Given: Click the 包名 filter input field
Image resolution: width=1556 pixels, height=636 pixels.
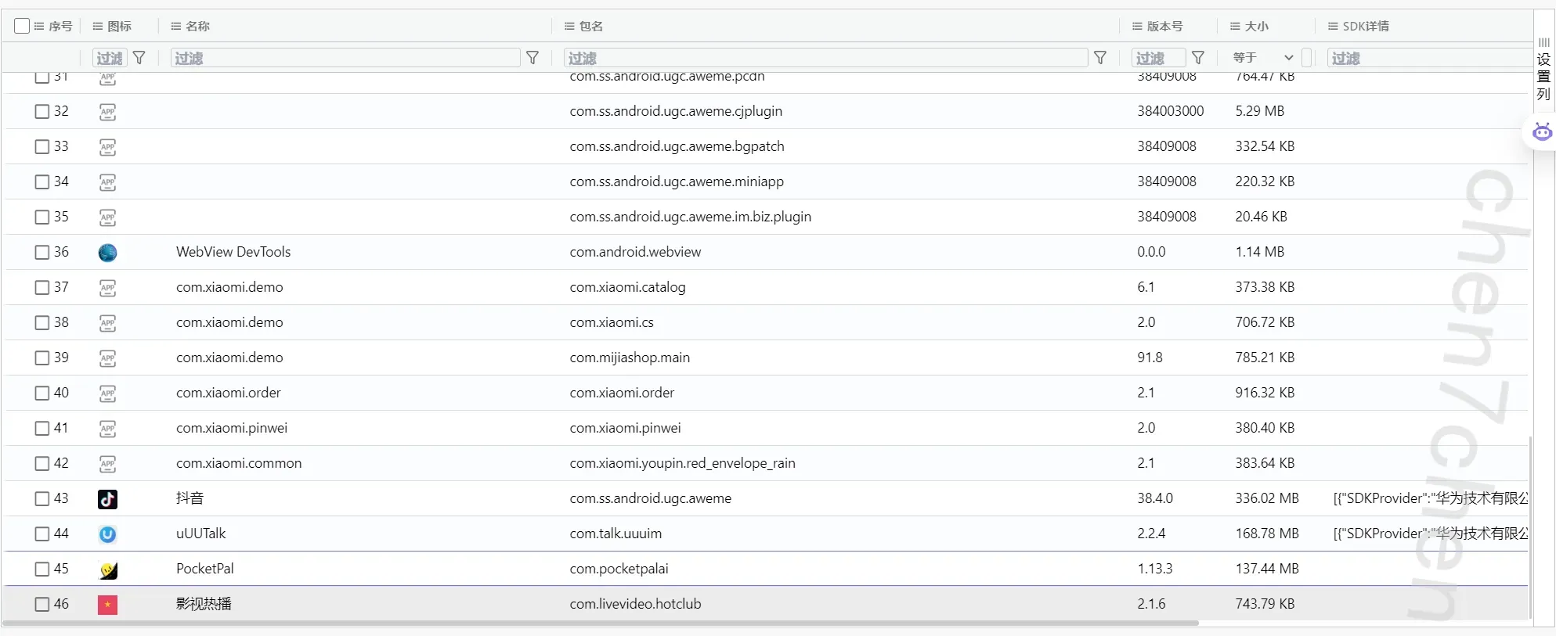Looking at the screenshot, I should [x=826, y=58].
